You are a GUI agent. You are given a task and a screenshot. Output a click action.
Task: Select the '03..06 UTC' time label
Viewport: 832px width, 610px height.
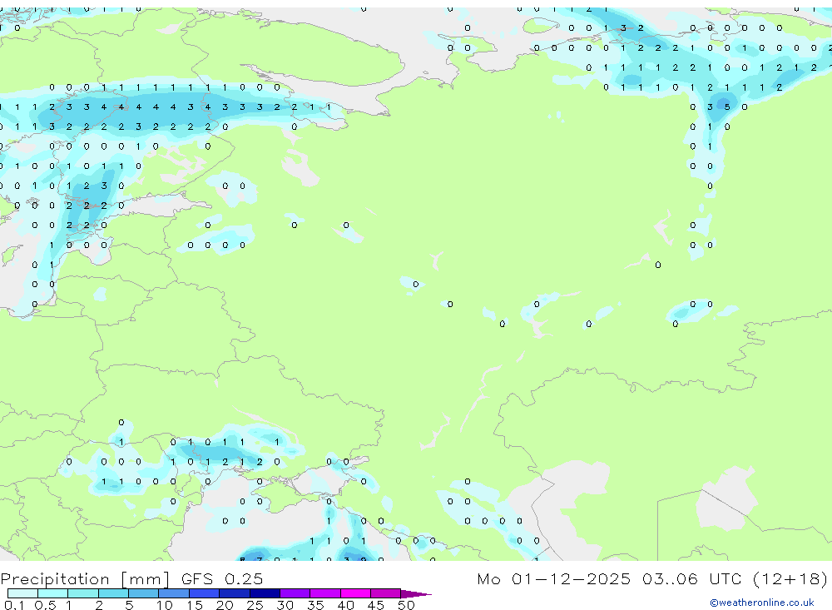pyautogui.click(x=691, y=578)
